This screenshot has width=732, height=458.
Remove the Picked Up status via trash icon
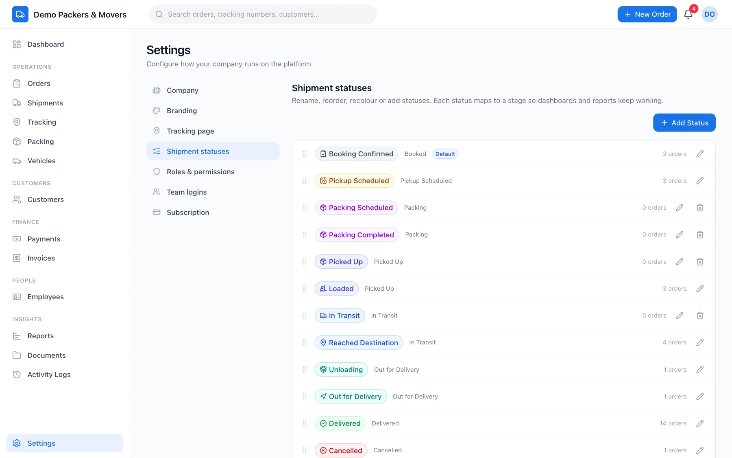(700, 262)
